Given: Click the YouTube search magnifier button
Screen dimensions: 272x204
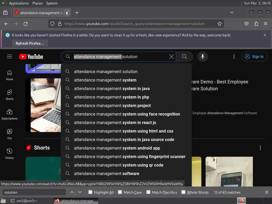Looking at the screenshot, I should pos(184,57).
